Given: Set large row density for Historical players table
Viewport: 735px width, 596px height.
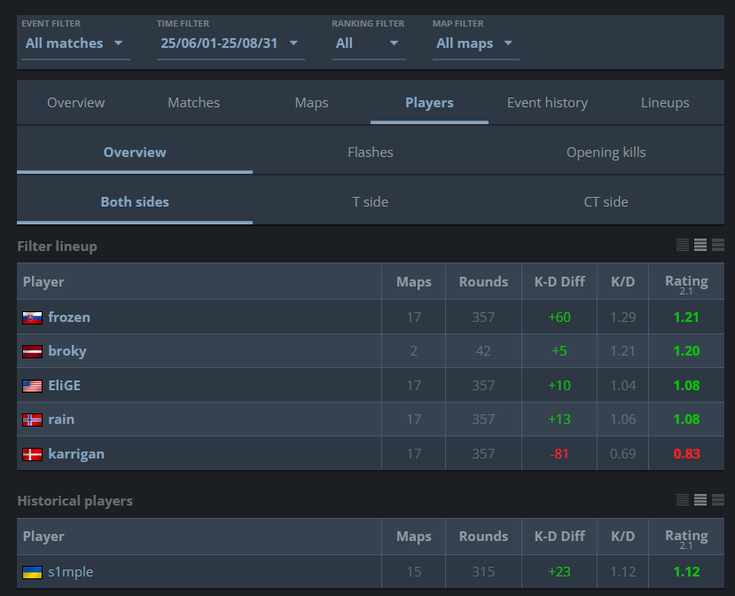Looking at the screenshot, I should pos(718,500).
